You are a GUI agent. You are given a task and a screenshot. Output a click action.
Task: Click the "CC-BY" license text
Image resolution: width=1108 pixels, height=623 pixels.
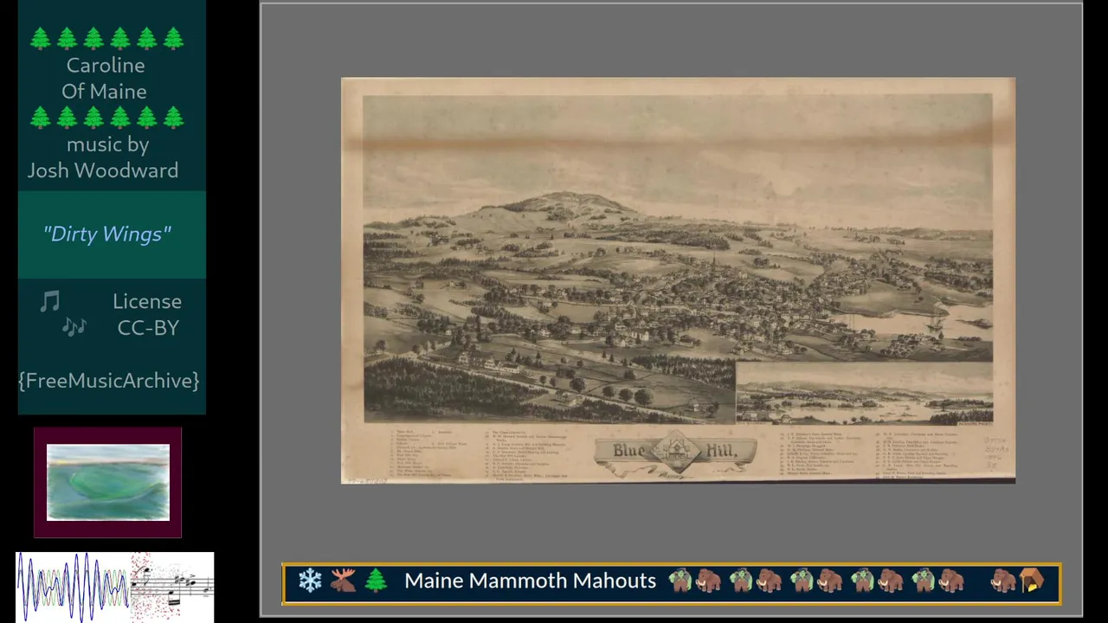(148, 328)
